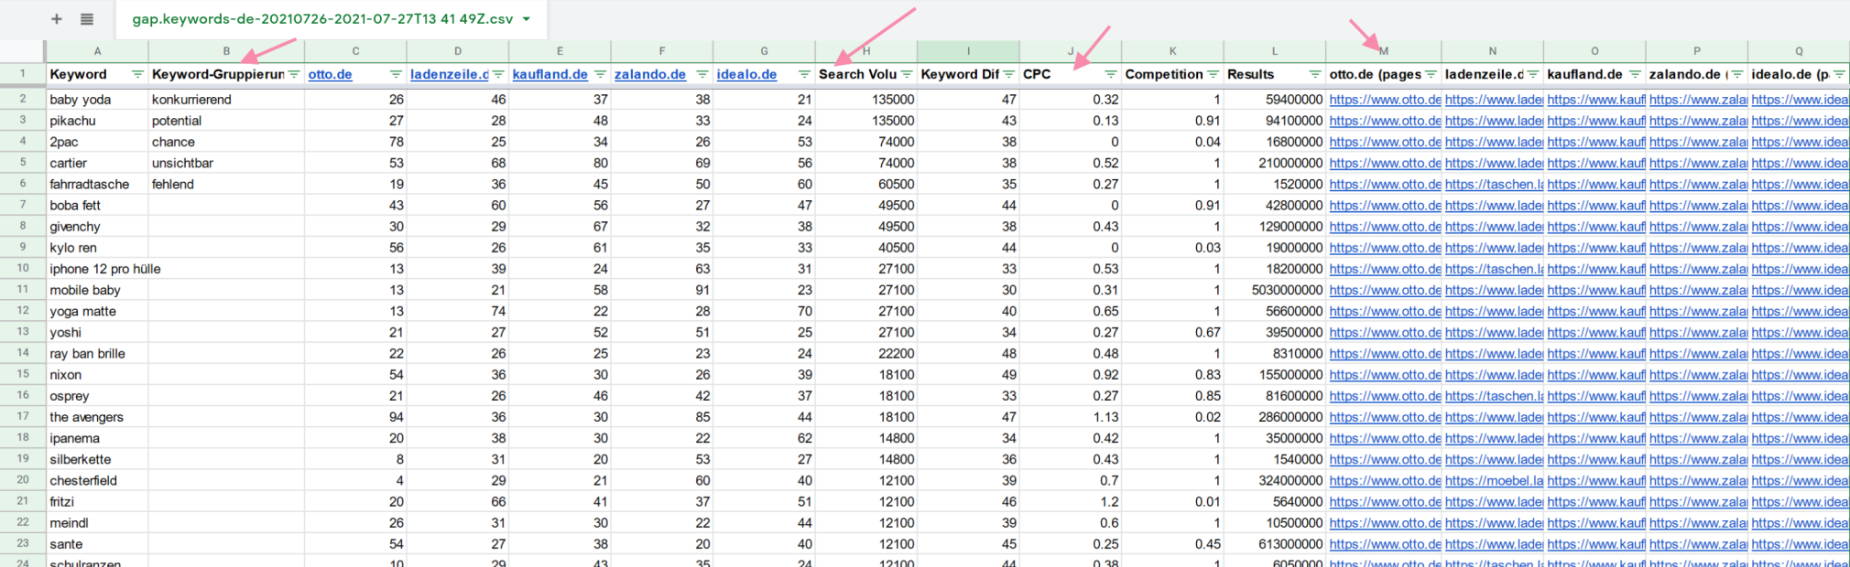
Task: Select row 2 number header
Action: [23, 99]
